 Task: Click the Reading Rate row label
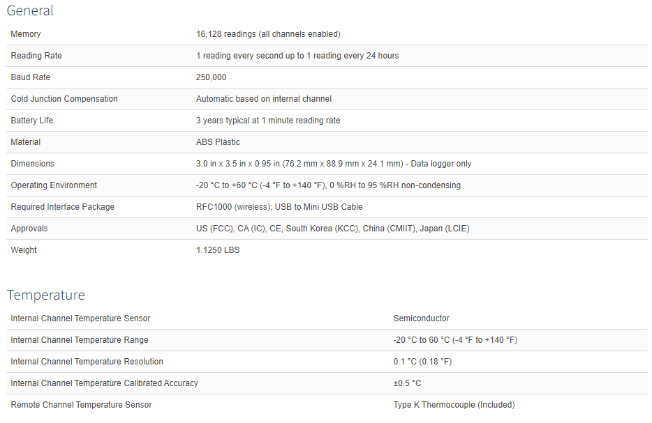point(36,56)
